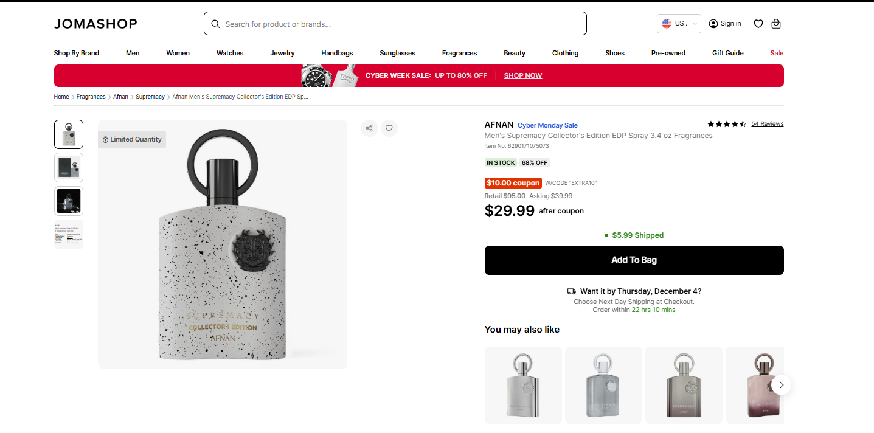Open Shop By Brand menu
Screen dimensions: 874x433
click(x=77, y=53)
